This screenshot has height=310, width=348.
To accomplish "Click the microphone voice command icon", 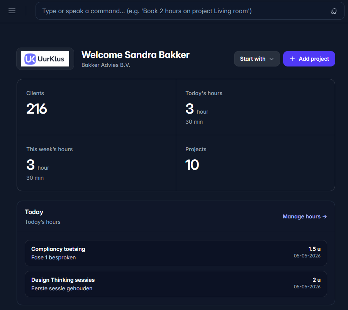I will click(x=333, y=11).
